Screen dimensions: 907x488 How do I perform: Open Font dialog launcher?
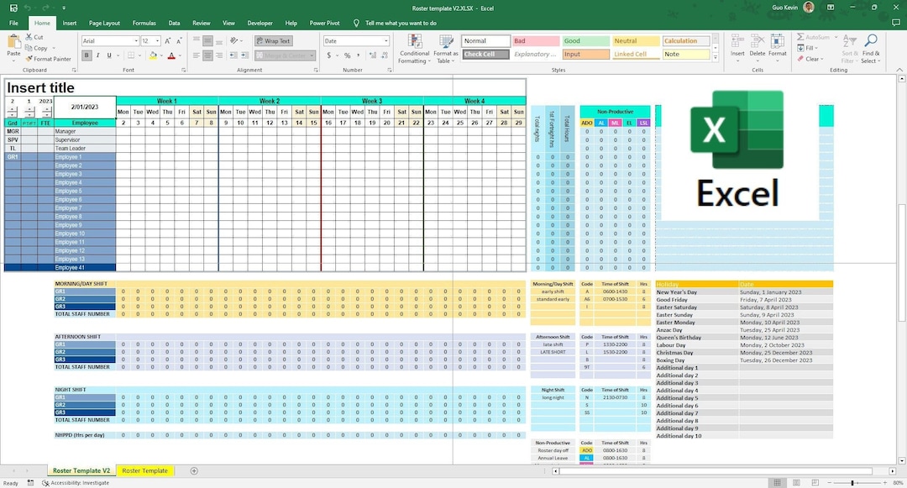click(184, 70)
